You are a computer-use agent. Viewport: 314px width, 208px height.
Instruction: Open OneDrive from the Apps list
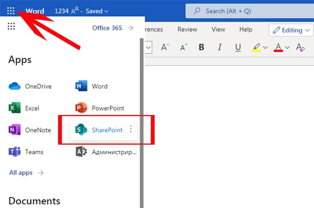tap(30, 86)
